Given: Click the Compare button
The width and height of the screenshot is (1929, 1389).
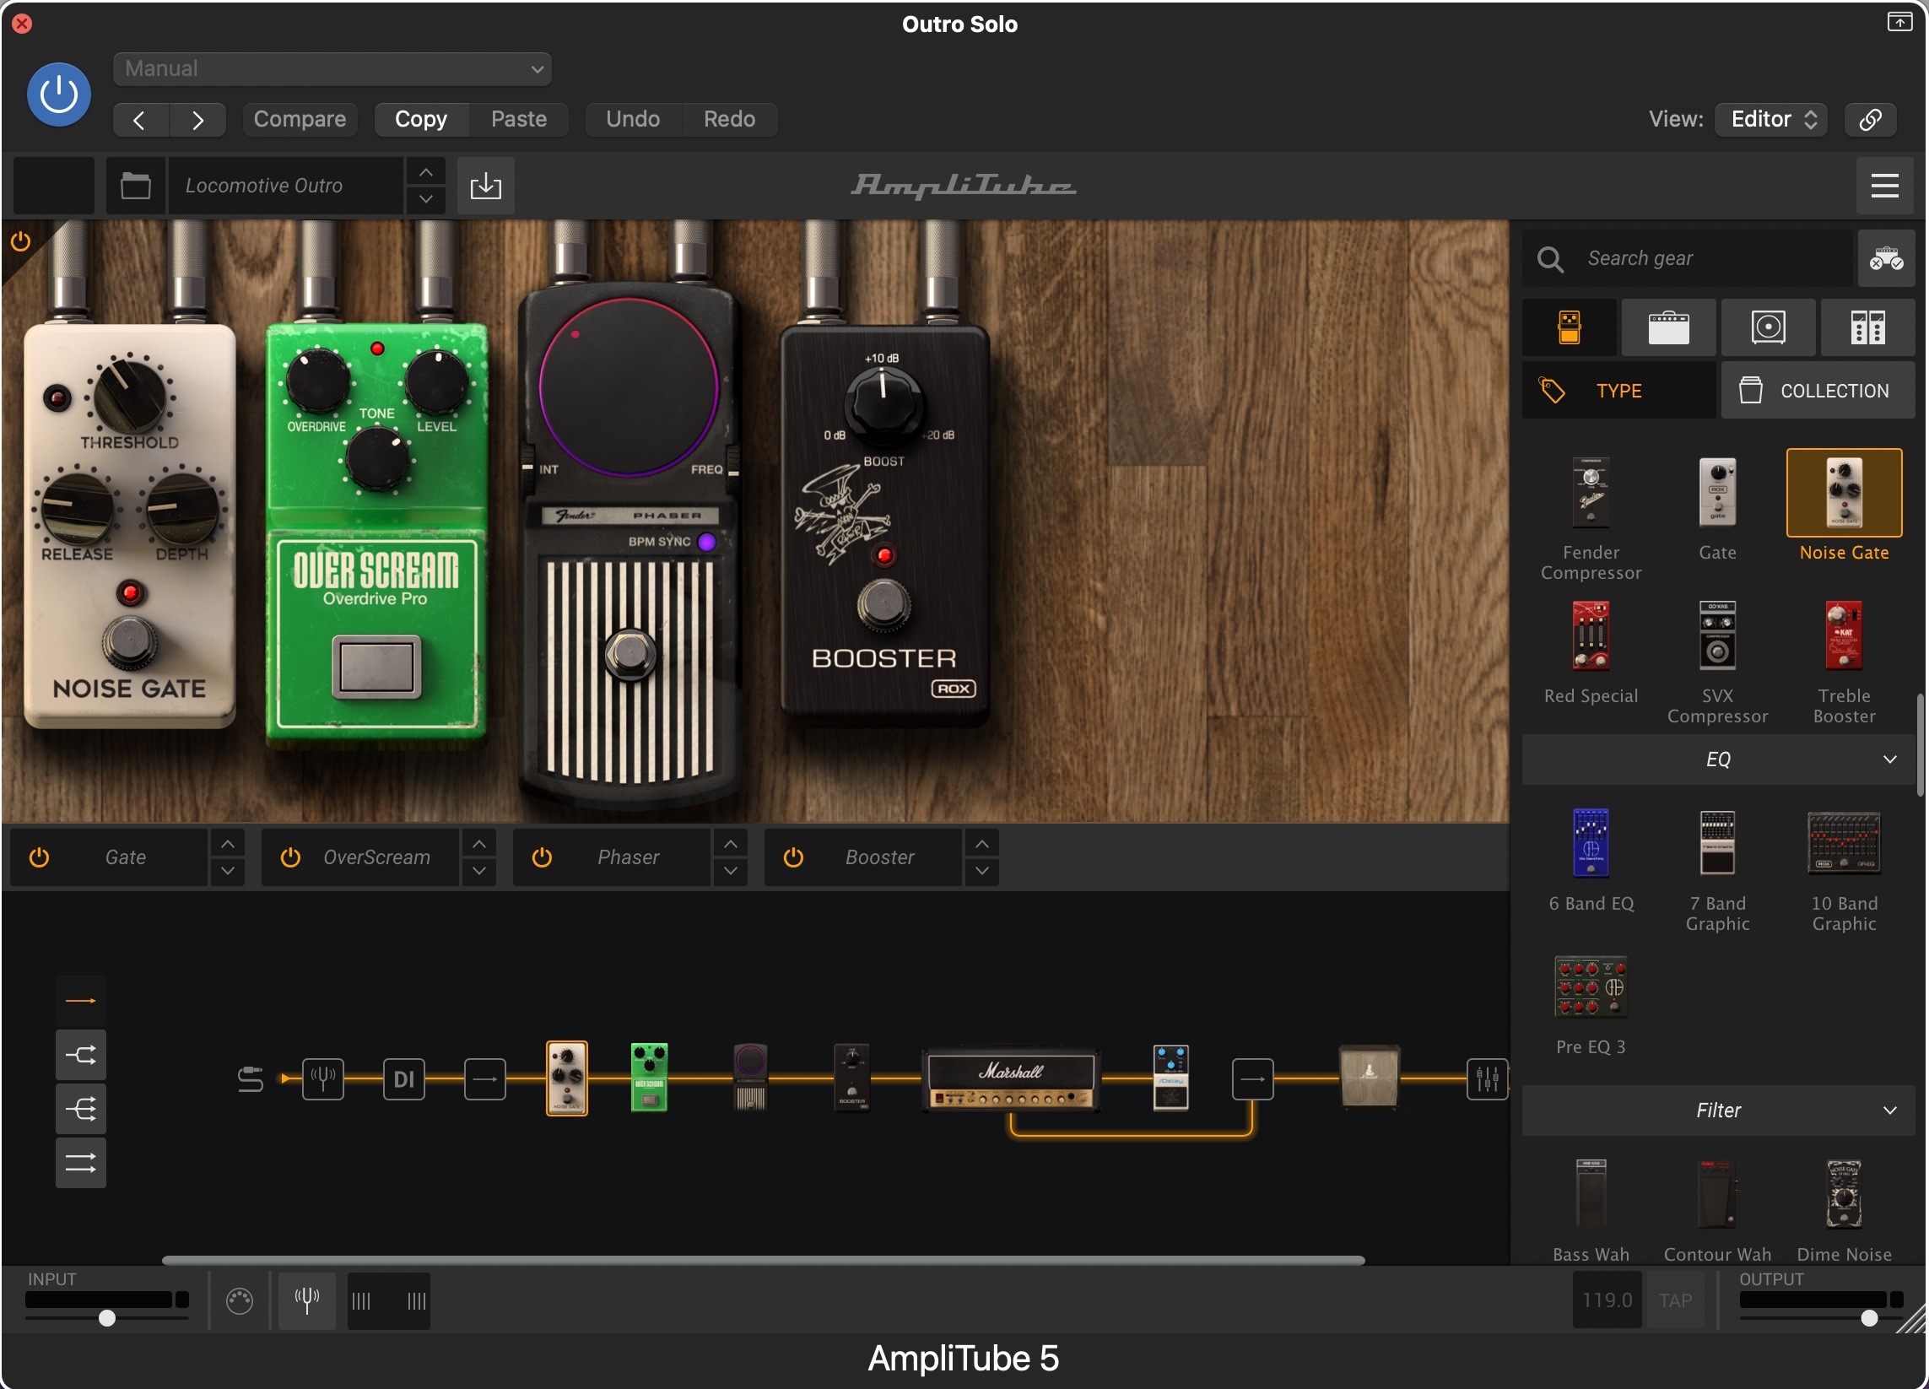Looking at the screenshot, I should (x=300, y=119).
